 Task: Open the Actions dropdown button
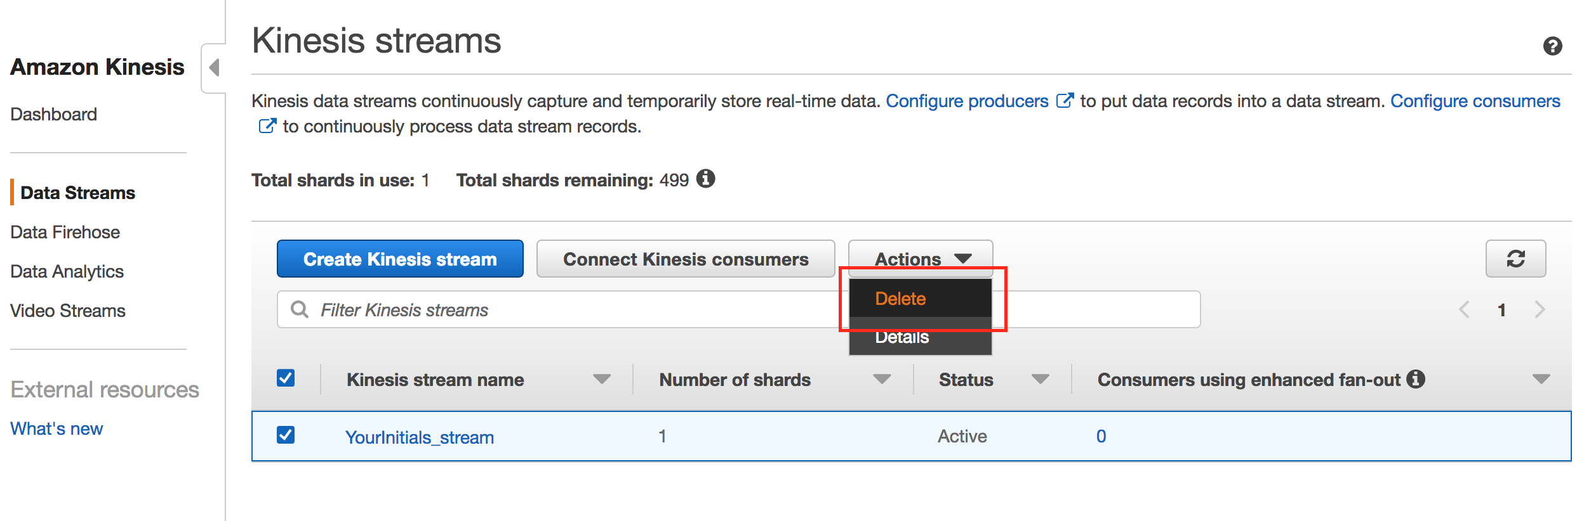(920, 257)
